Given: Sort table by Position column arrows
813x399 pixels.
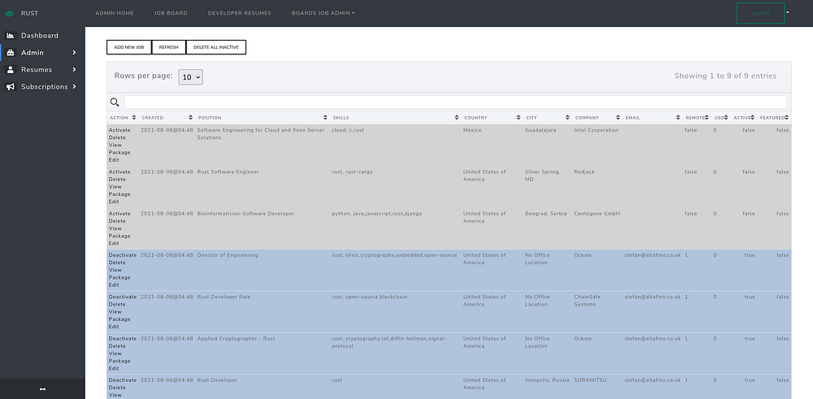Looking at the screenshot, I should point(324,118).
